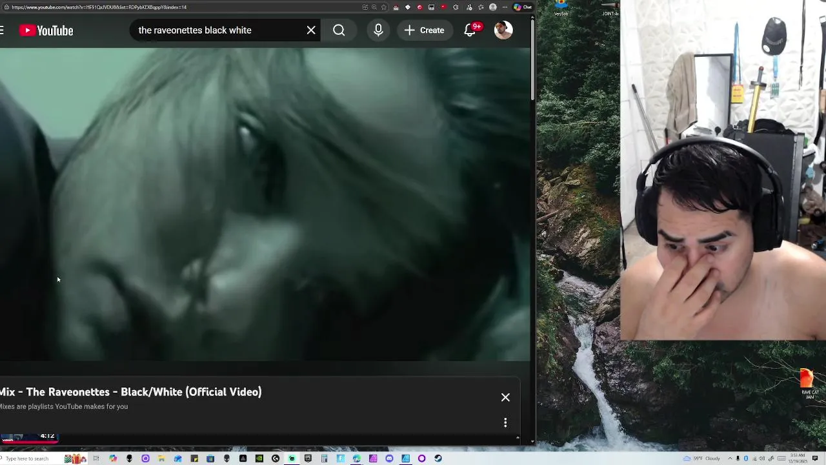Open the Create button
This screenshot has height=465, width=826.
click(424, 30)
